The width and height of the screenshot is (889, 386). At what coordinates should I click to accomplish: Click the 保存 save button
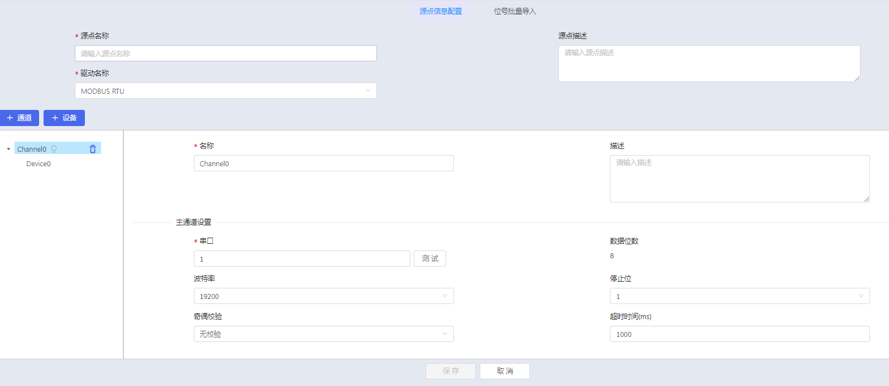pos(451,371)
